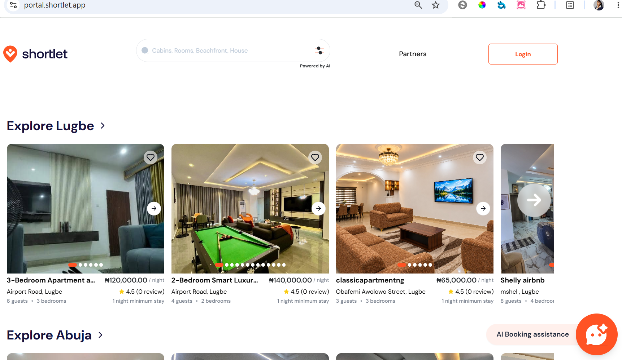Open the 2-Bedroom Smart Luxury photo

(250, 209)
